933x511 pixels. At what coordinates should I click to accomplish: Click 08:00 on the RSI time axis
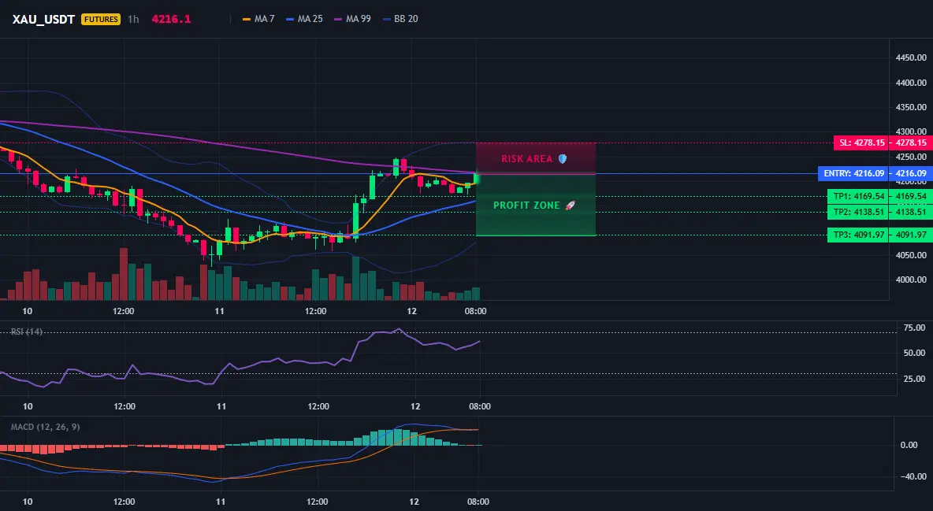point(480,406)
